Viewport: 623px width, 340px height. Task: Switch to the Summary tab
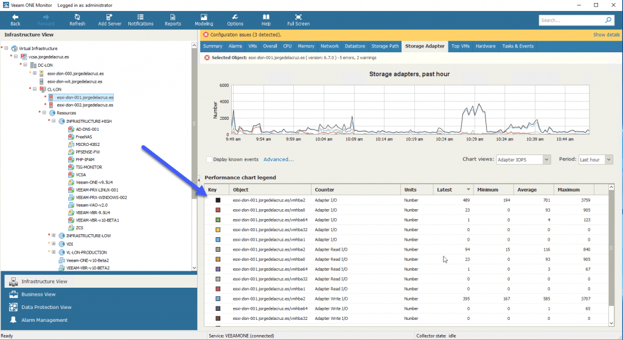(212, 46)
